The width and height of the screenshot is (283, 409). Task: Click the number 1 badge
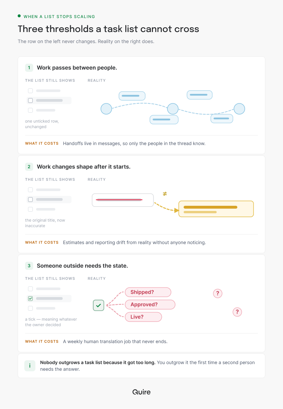tap(29, 68)
